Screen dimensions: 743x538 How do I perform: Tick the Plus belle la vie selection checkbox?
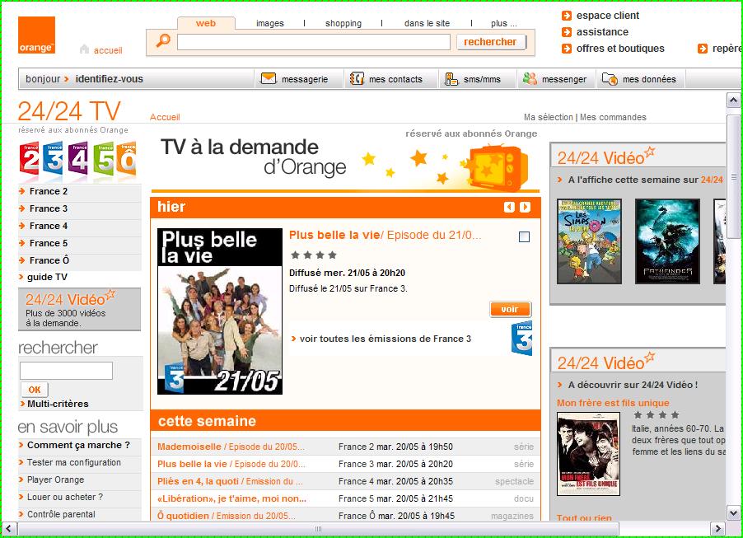point(524,237)
